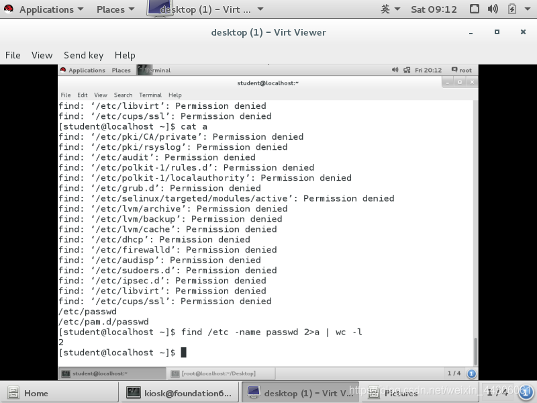537x403 pixels.
Task: Expand the input method dropdown arrow
Action: point(397,9)
